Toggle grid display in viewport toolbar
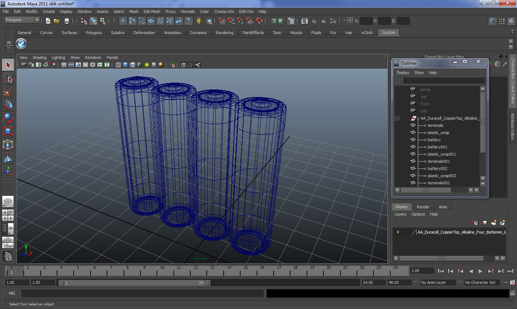The image size is (517, 309). 64,65
